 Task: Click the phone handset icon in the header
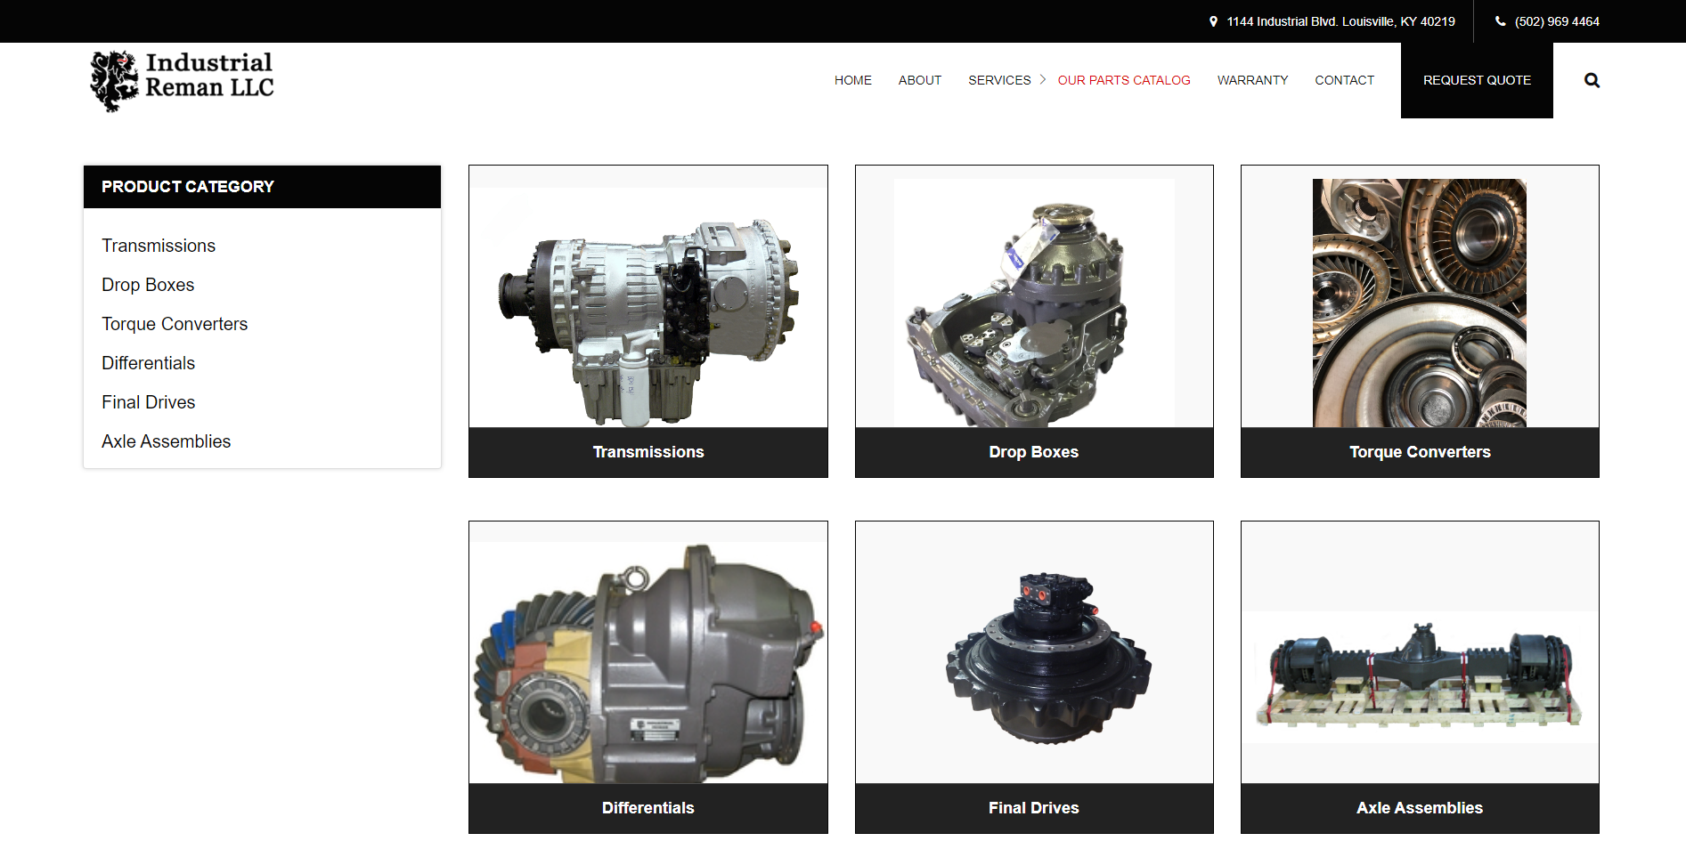pos(1500,20)
